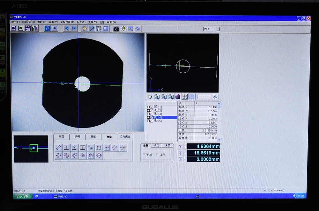The width and height of the screenshot is (319, 211).
Task: Open the 文件(F) menu
Action: [15, 22]
